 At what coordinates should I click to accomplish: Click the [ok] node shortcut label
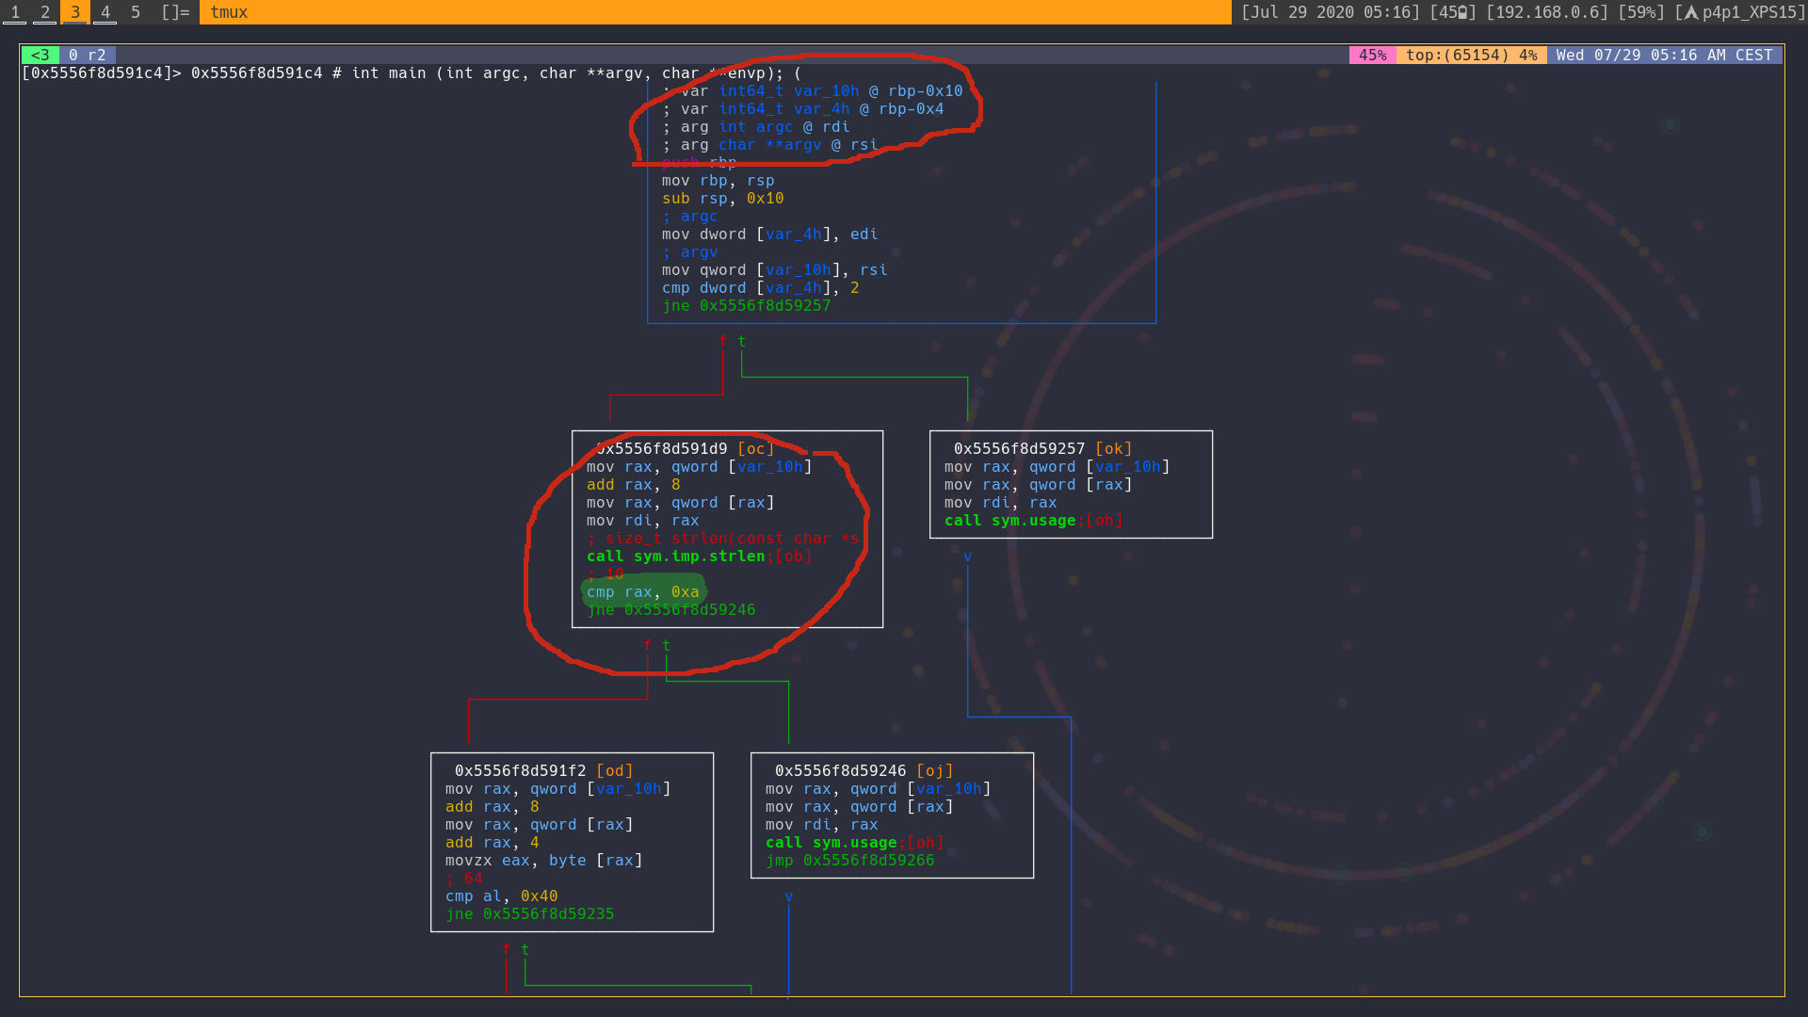click(x=1113, y=449)
